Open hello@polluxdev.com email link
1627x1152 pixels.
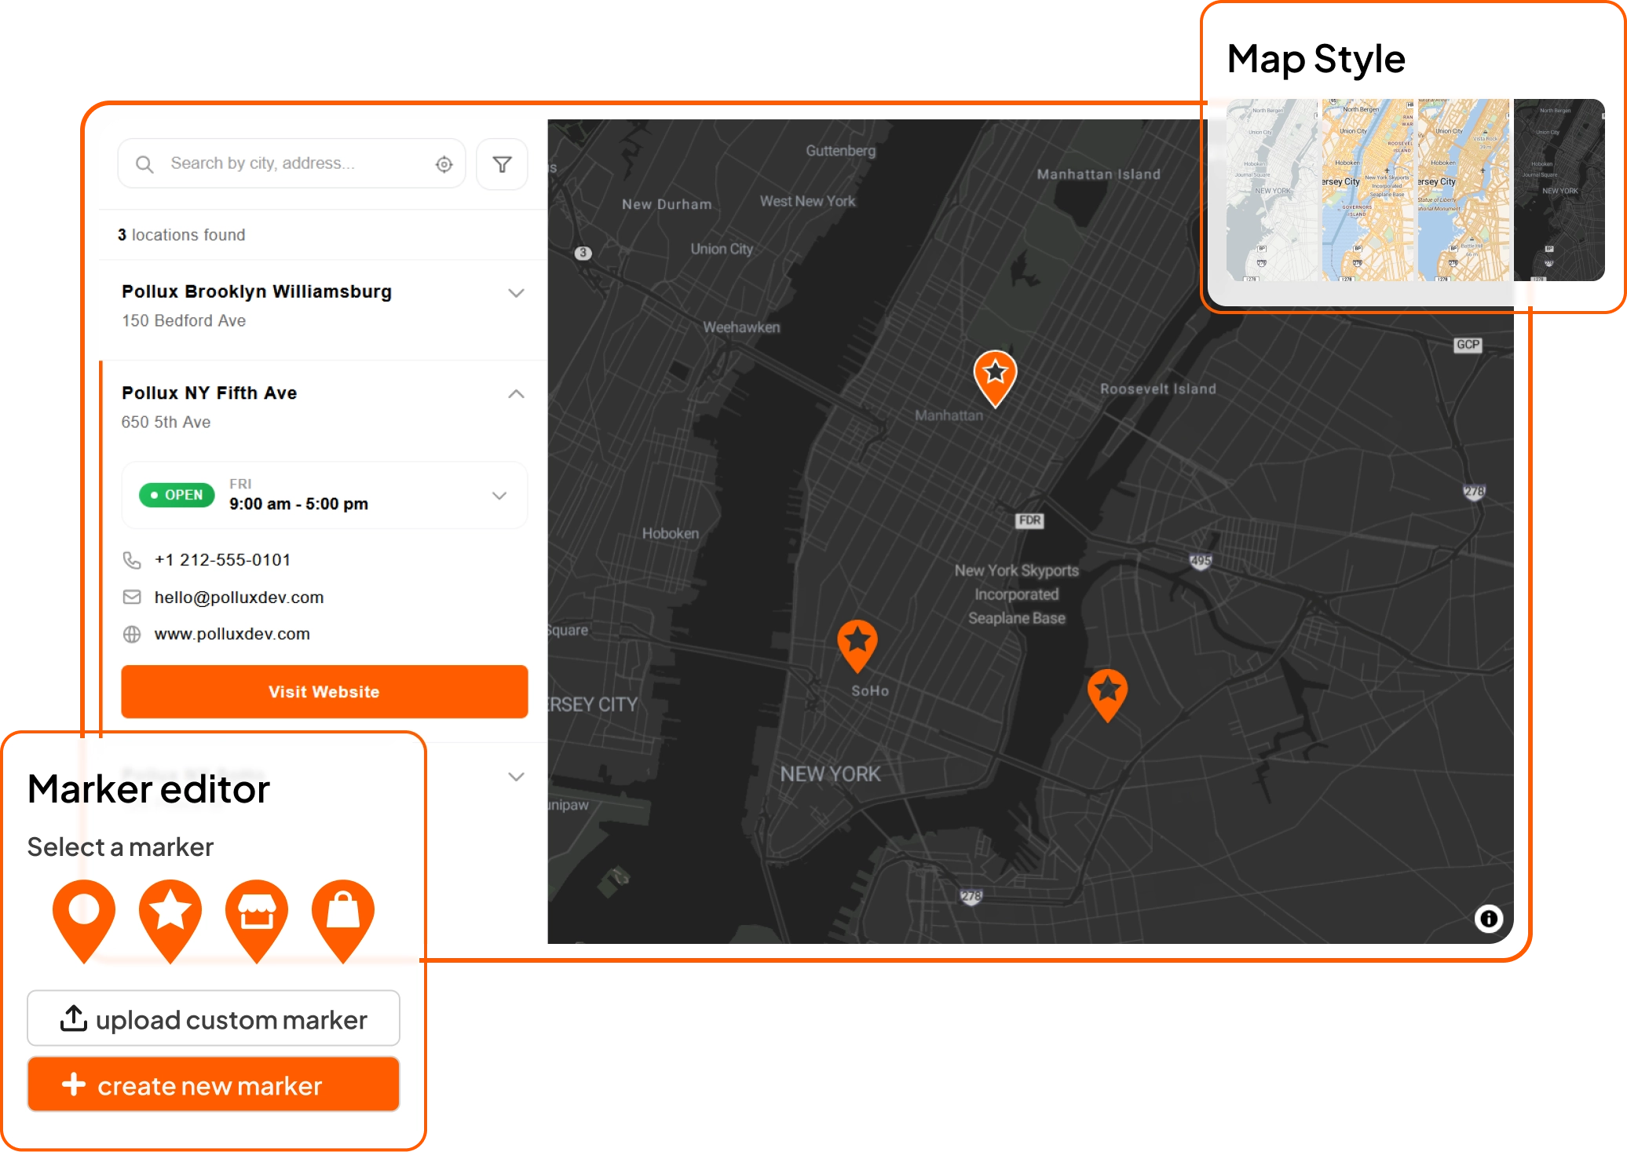coord(239,598)
